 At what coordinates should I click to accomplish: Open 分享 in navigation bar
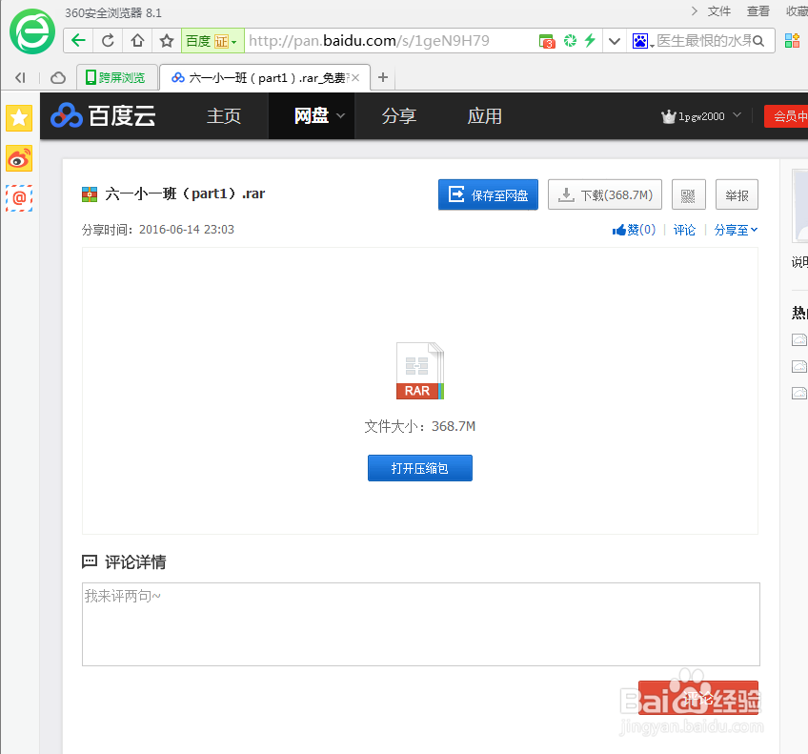tap(399, 116)
